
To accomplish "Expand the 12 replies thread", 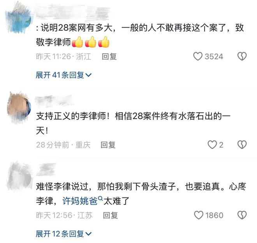I will pyautogui.click(x=63, y=234).
